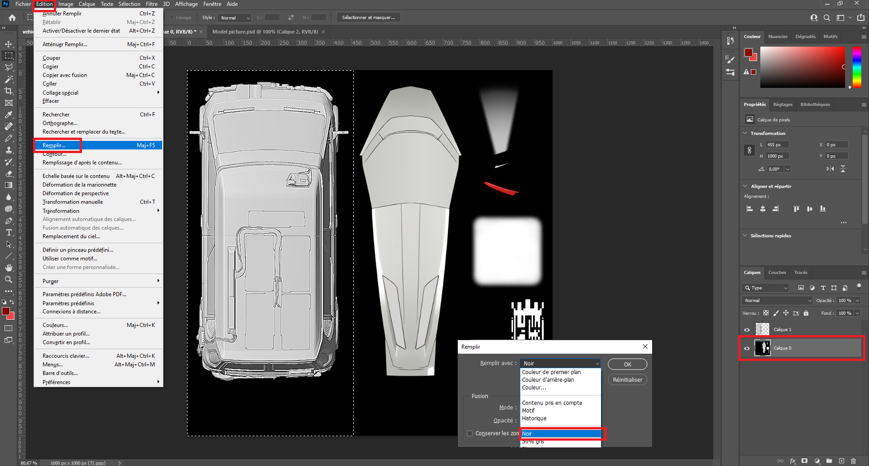Toggle visibility of Calque 0 layer
Viewport: 869px width, 466px height.
coord(747,348)
